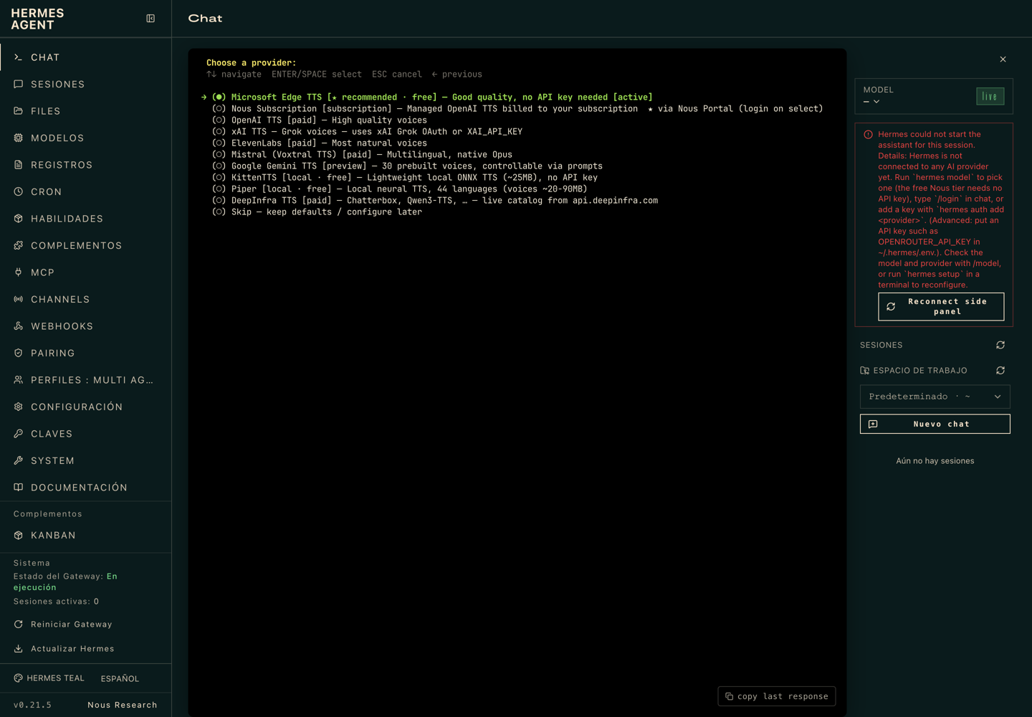Screen dimensions: 1032x717
Task: Select OpenAI TTS provider radio
Action: tap(219, 120)
